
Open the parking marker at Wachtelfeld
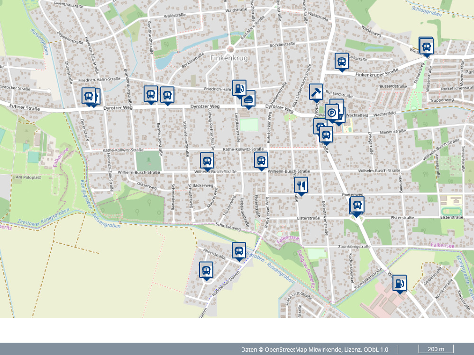(332, 113)
